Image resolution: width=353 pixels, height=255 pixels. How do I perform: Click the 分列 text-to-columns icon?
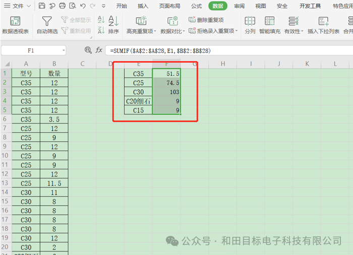(x=250, y=25)
